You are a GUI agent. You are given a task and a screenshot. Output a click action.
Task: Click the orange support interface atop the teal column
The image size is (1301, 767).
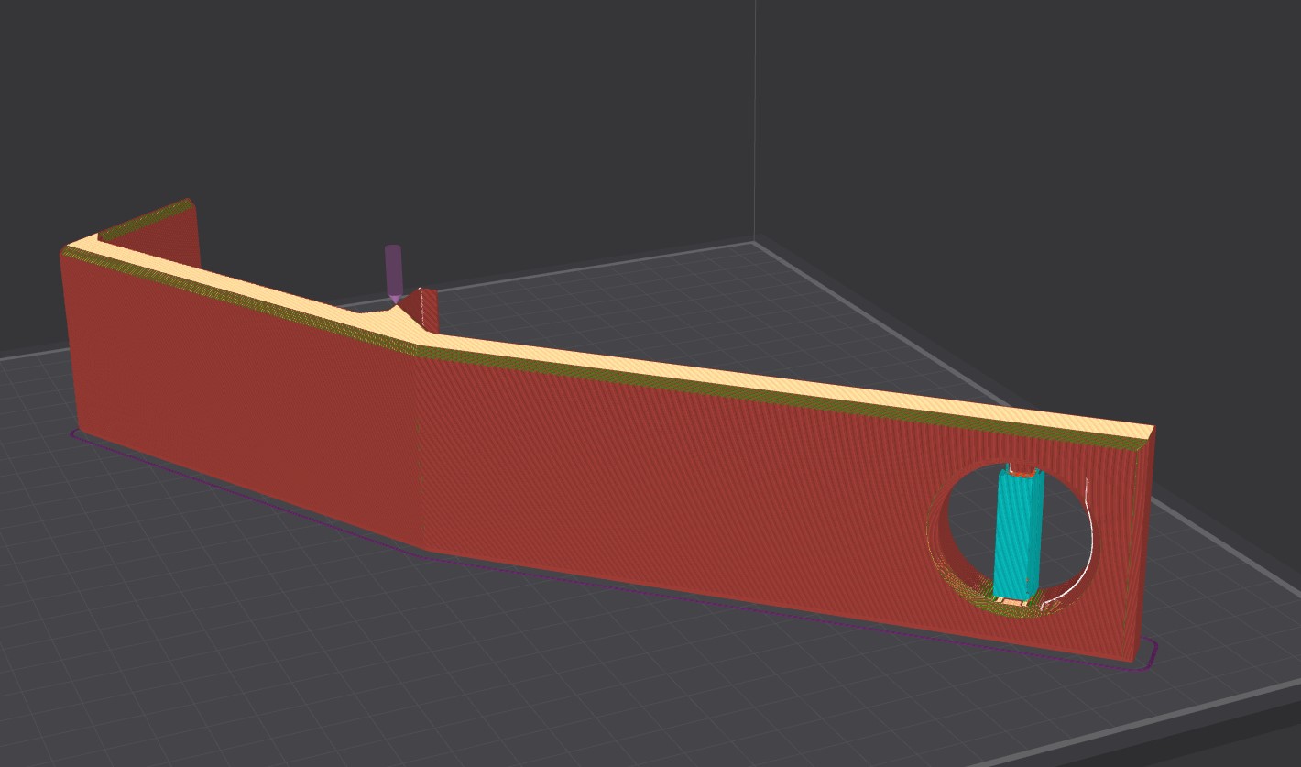click(x=1022, y=473)
